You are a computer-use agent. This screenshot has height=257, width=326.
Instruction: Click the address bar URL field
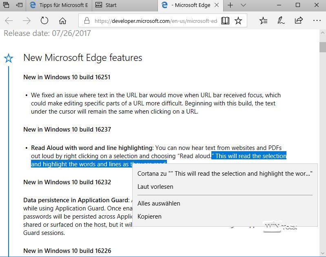[155, 20]
